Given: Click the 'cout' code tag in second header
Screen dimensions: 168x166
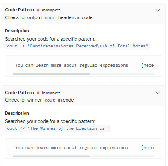Looking at the screenshot, I should 50,100.
